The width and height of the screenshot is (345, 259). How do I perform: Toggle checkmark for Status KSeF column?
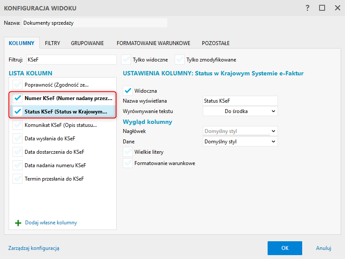point(18,111)
